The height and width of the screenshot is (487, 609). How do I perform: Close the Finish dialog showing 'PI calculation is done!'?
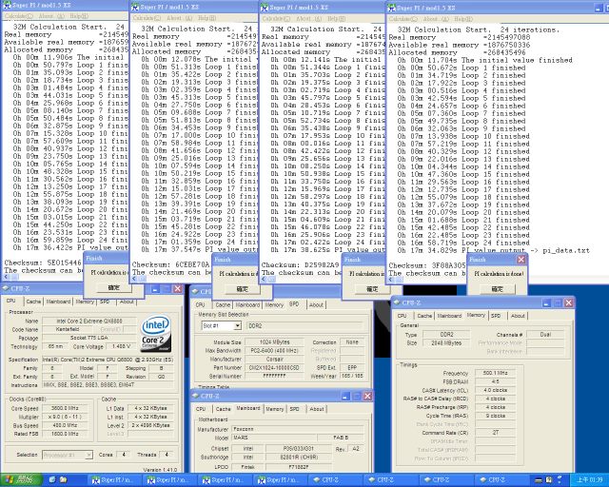pyautogui.click(x=521, y=260)
